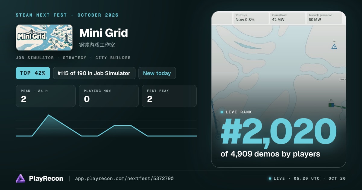Click the TOP 42% badge
The width and height of the screenshot is (362, 190).
[x=33, y=73]
